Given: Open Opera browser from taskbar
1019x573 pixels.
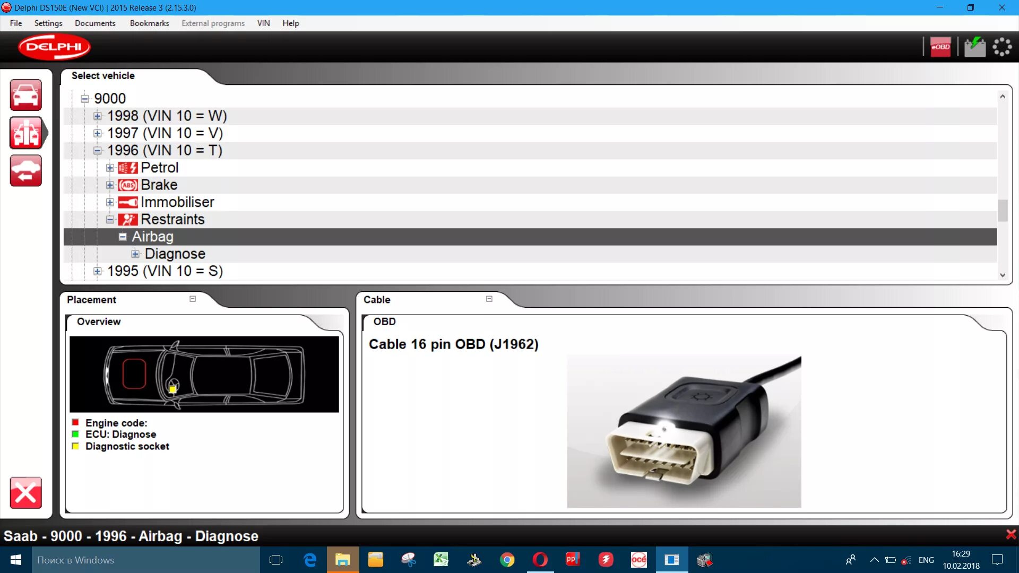Looking at the screenshot, I should (x=540, y=560).
